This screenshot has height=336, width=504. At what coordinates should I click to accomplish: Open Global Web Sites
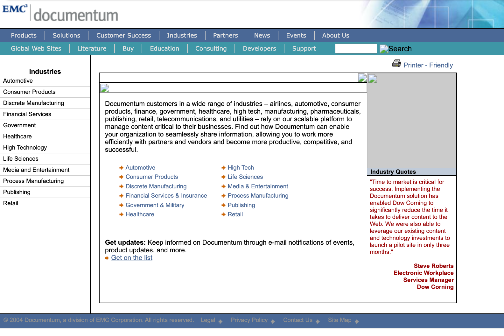[x=36, y=48]
